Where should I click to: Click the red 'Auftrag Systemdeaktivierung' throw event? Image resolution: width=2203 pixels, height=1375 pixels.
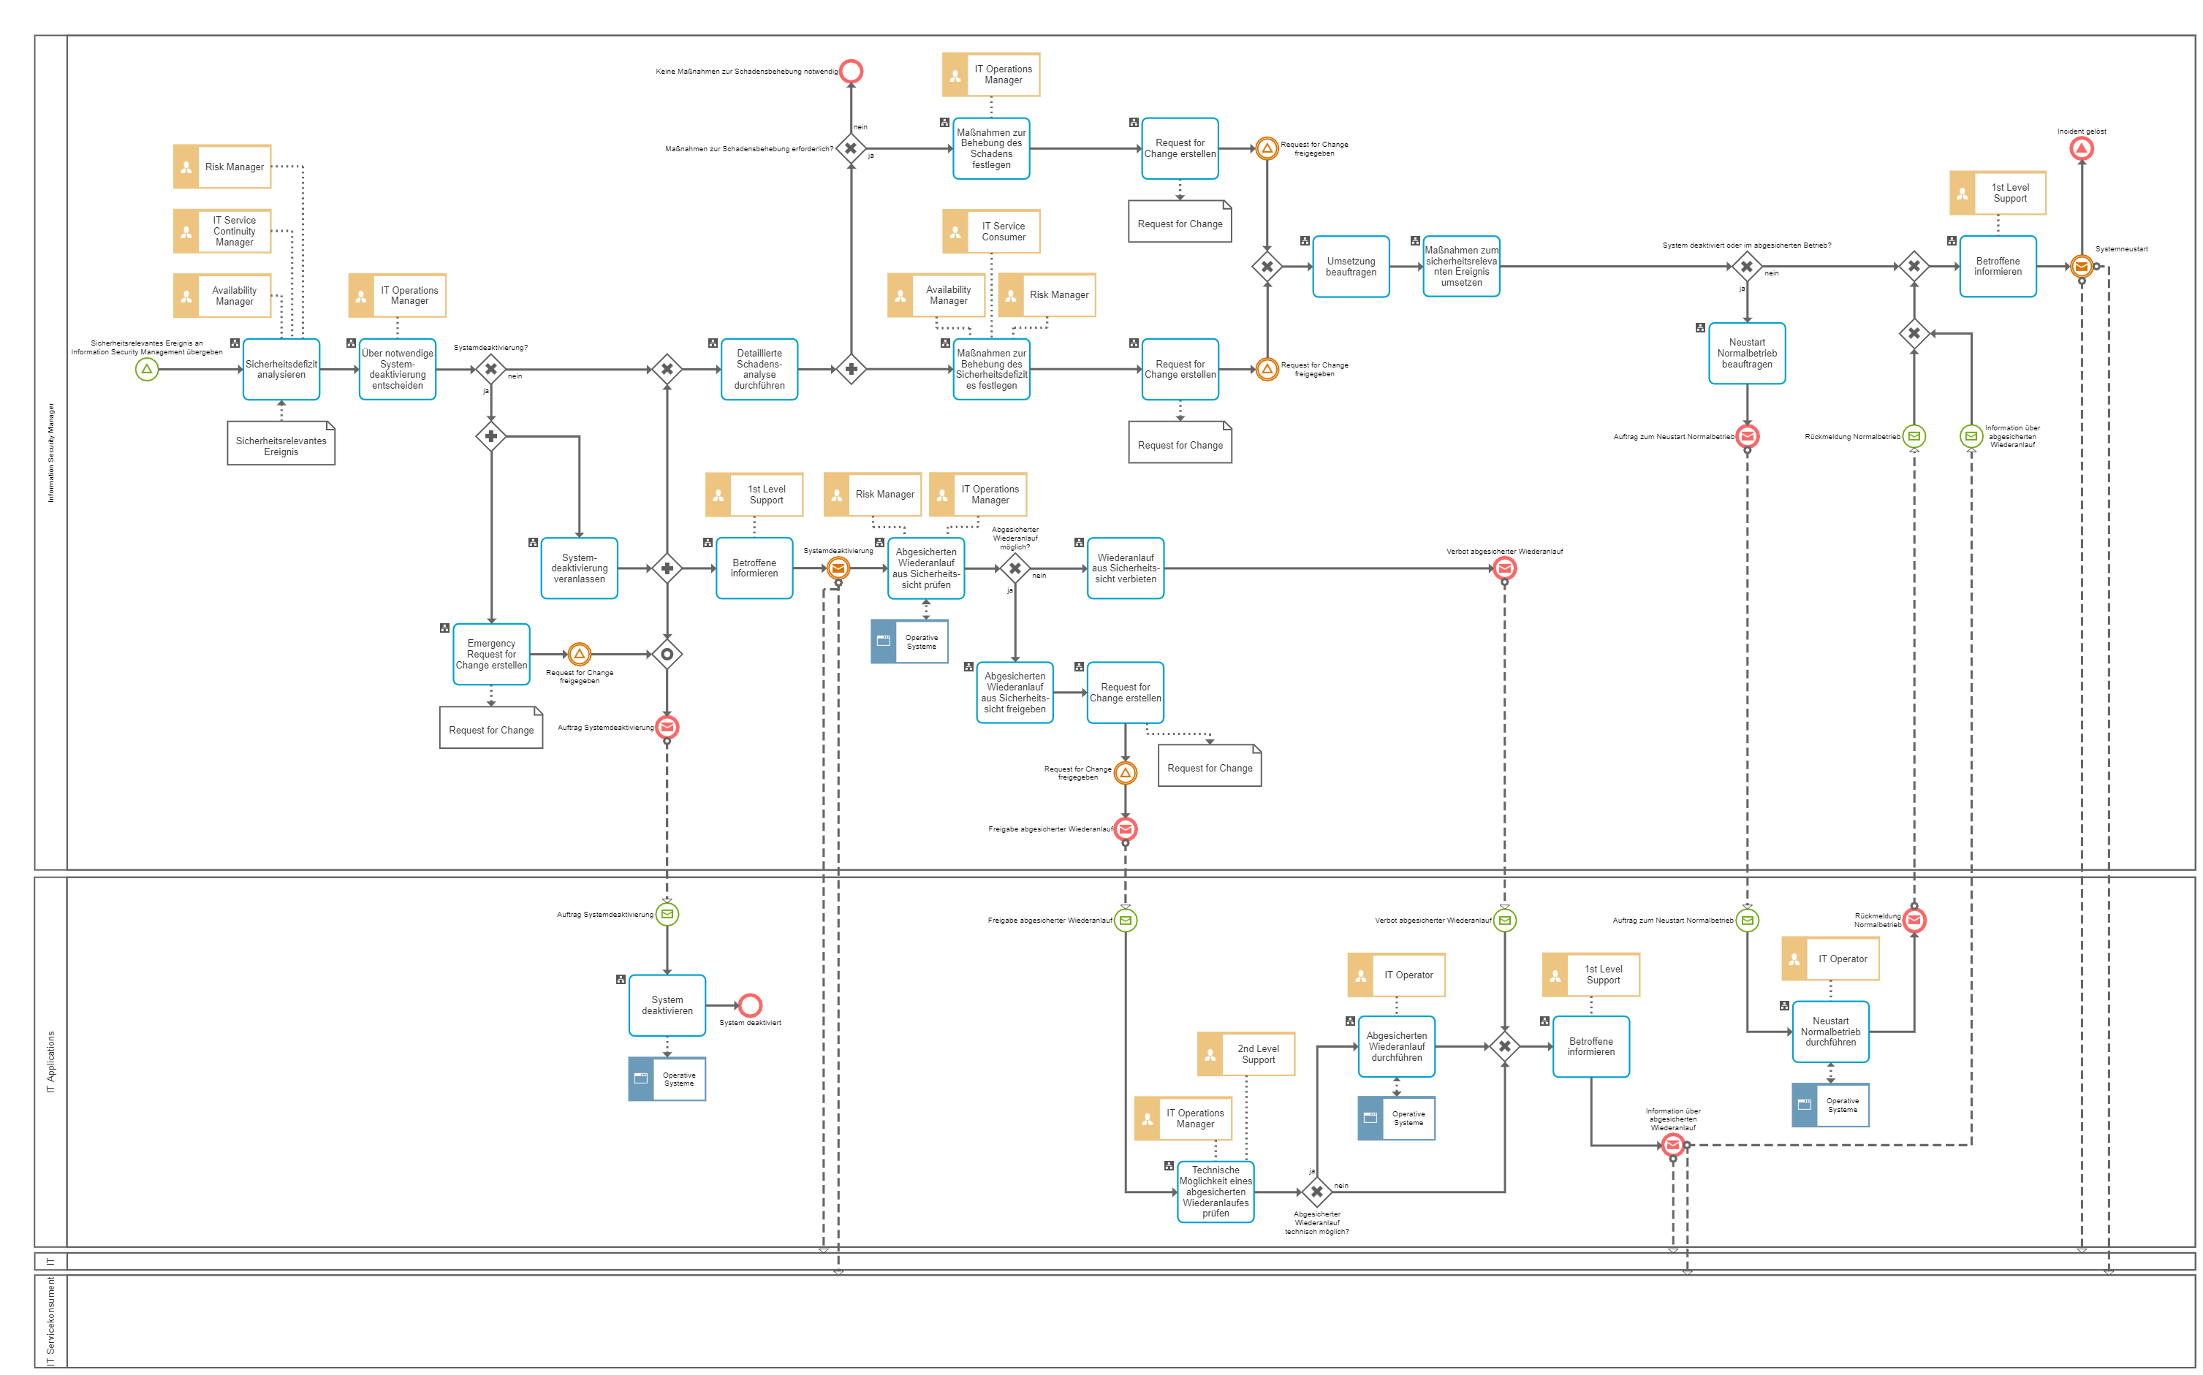(667, 728)
